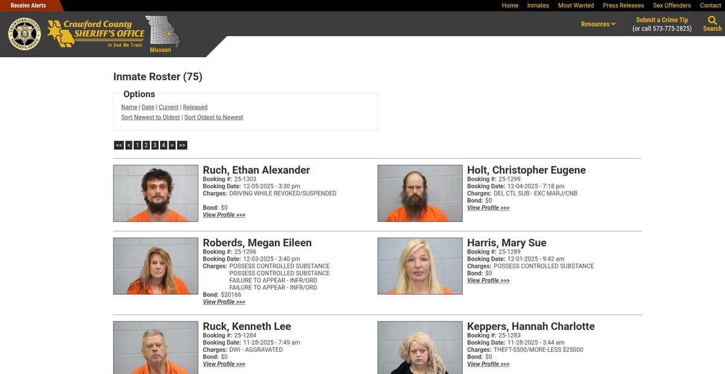Jump to last page with >> button
This screenshot has height=374, width=725.
tap(182, 145)
